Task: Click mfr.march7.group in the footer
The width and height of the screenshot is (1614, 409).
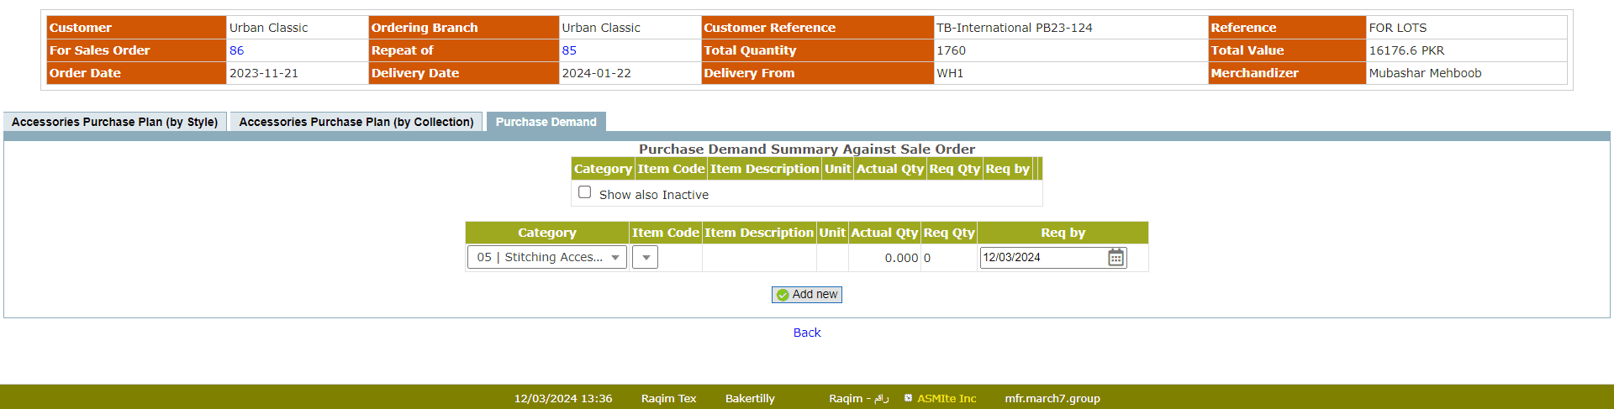Action: coord(1052,399)
